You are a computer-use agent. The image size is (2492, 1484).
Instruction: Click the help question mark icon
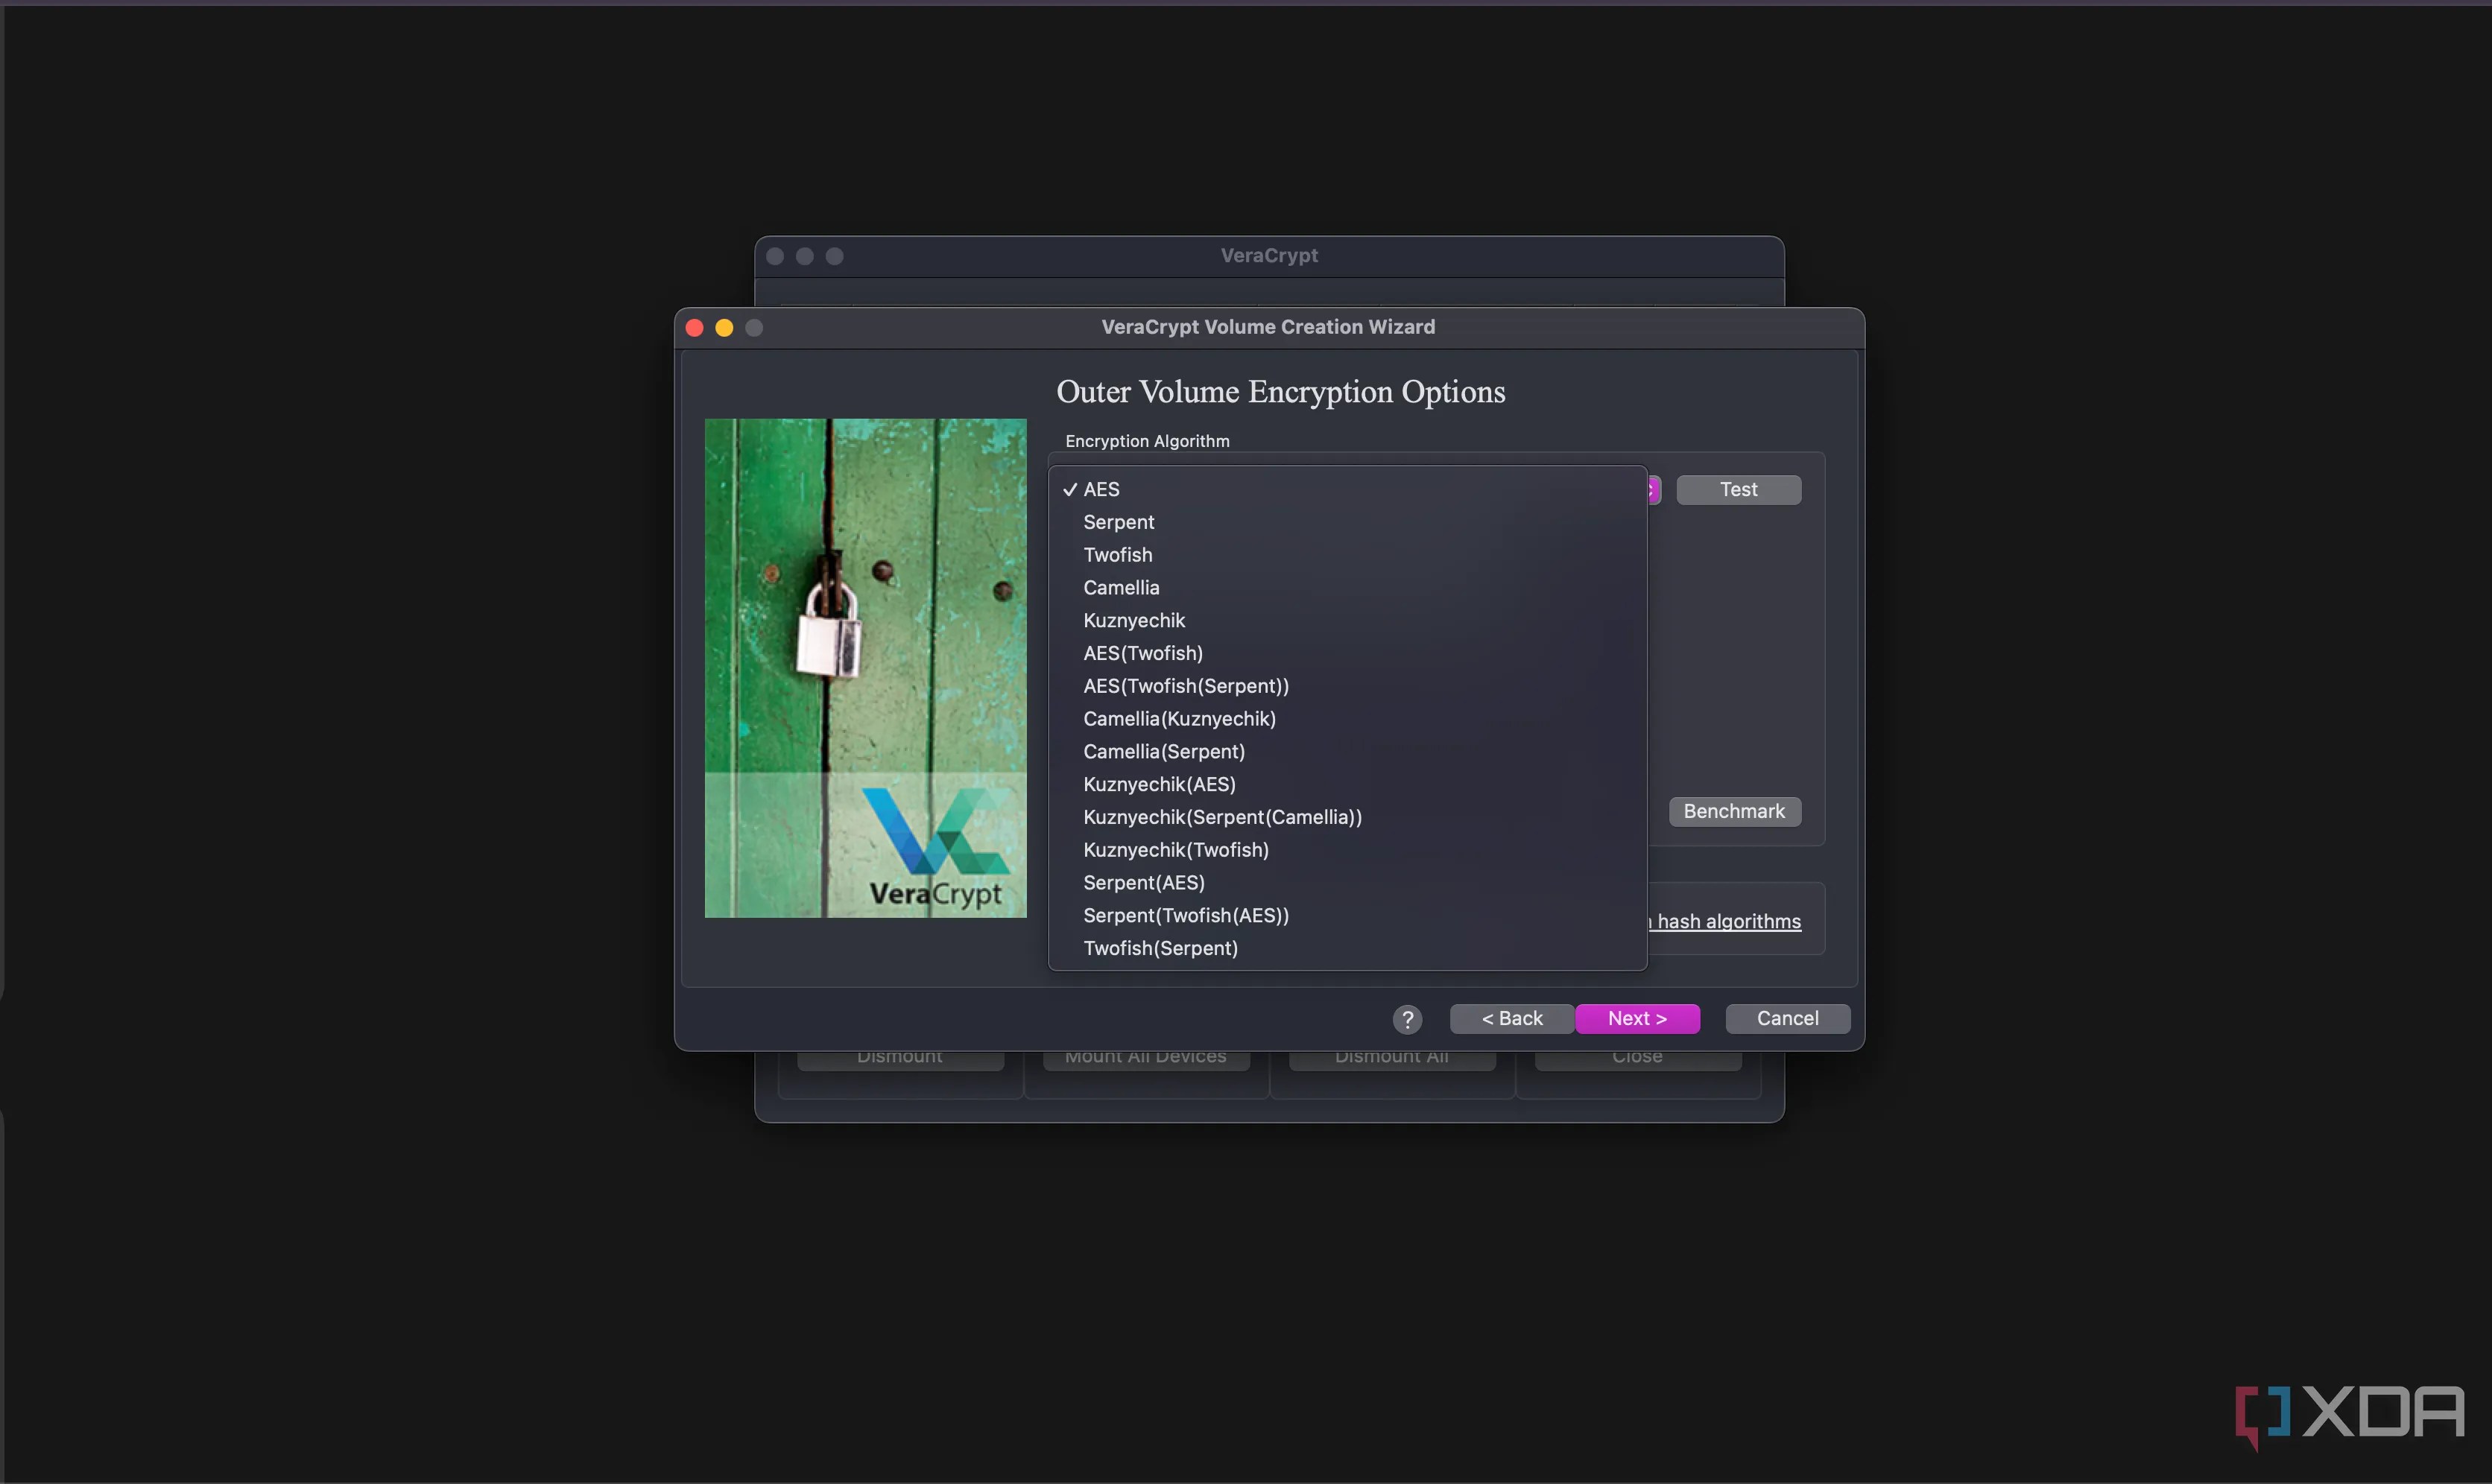coord(1407,1018)
